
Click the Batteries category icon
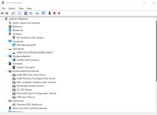pyautogui.click(x=10, y=27)
